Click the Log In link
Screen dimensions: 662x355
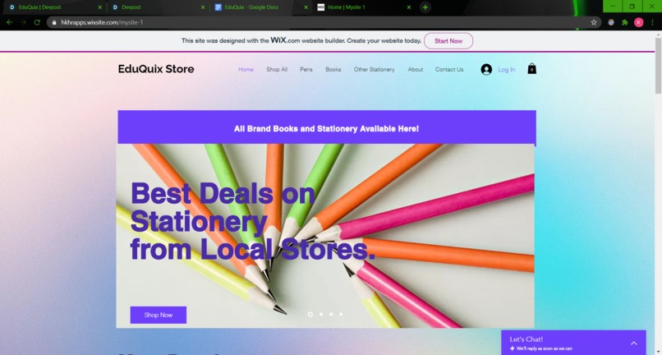[507, 69]
